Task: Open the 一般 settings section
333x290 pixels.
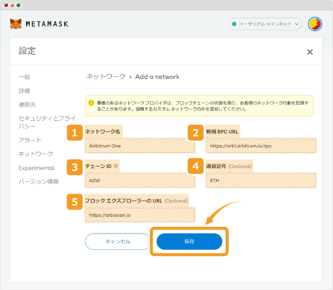Action: click(x=24, y=77)
